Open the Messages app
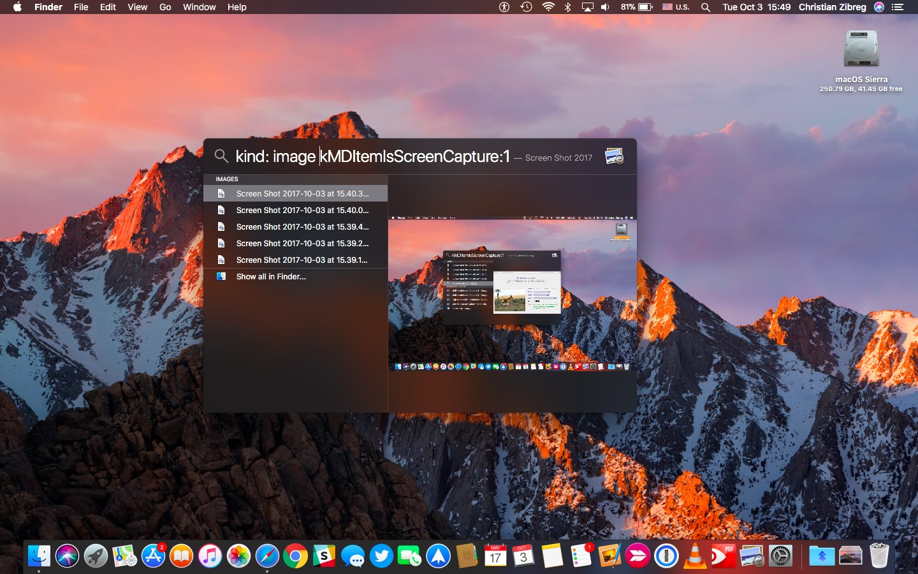This screenshot has width=918, height=574. tap(353, 556)
